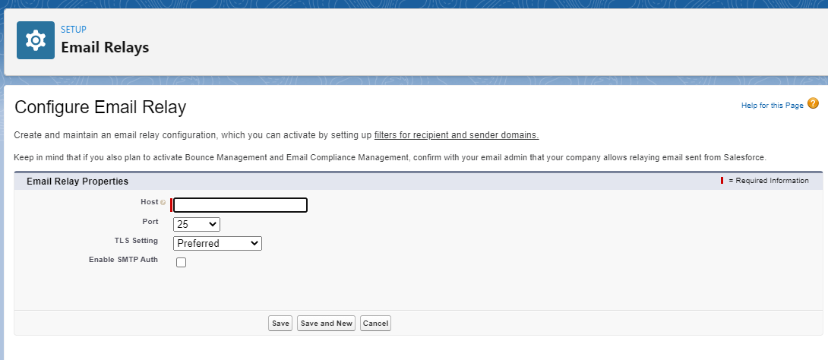Follow the filters for recipient and sender domains link
828x360 pixels.
click(457, 135)
